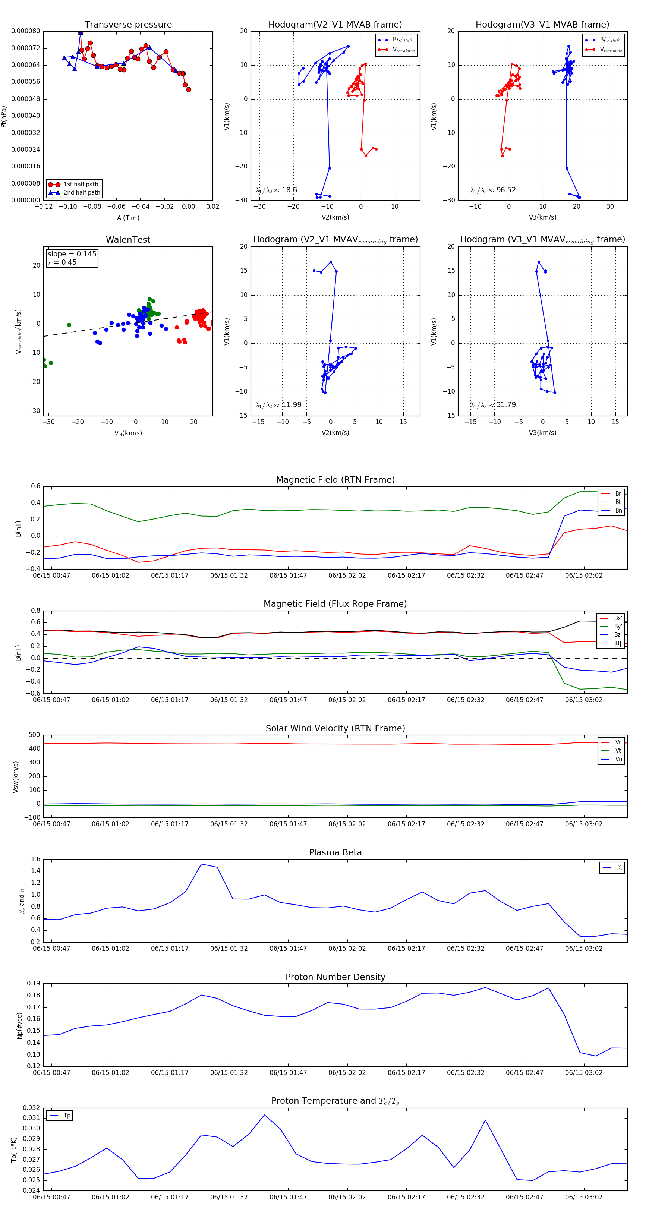
Task: Click the 'Bn' legend entry
Action: pos(611,510)
